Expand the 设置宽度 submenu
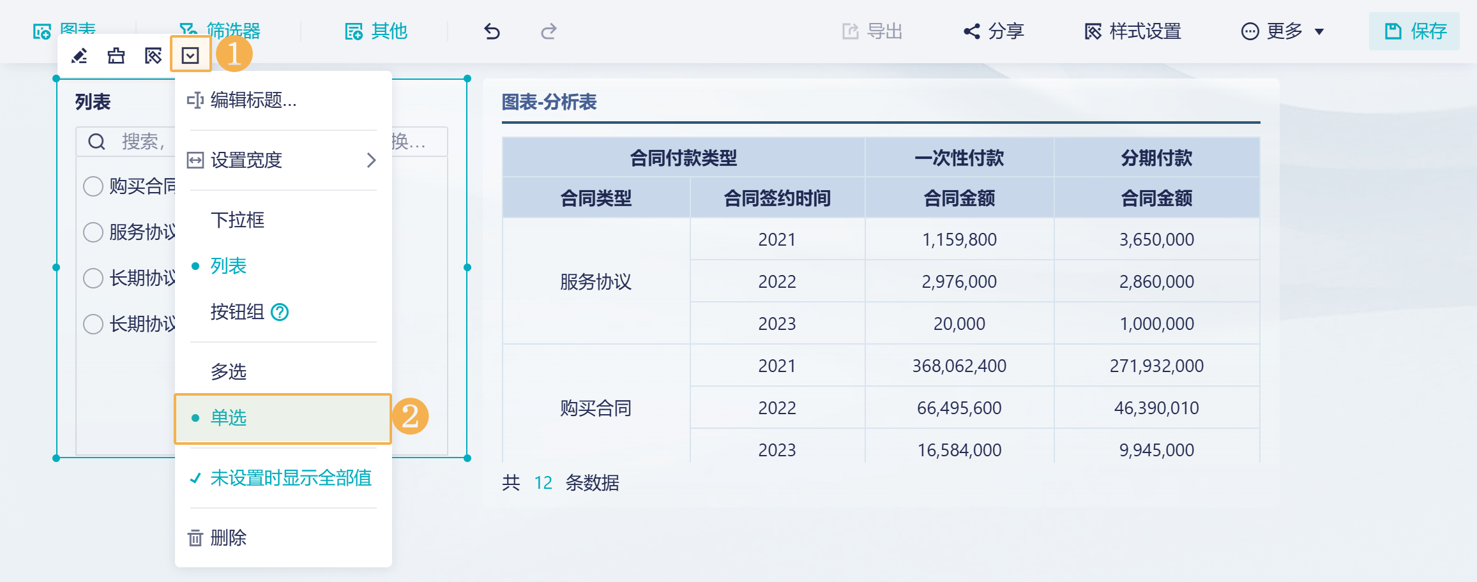The width and height of the screenshot is (1477, 582). [x=283, y=160]
